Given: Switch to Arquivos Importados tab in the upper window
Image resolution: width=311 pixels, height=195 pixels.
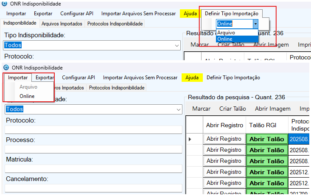Looking at the screenshot, I should click(x=62, y=24).
